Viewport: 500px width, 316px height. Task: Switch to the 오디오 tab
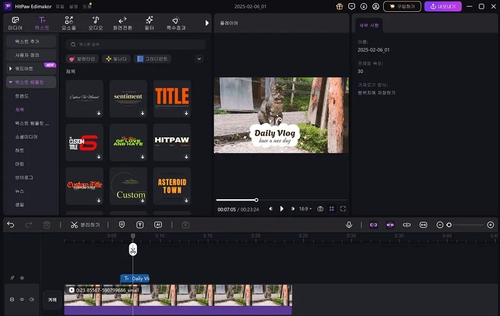coord(96,24)
